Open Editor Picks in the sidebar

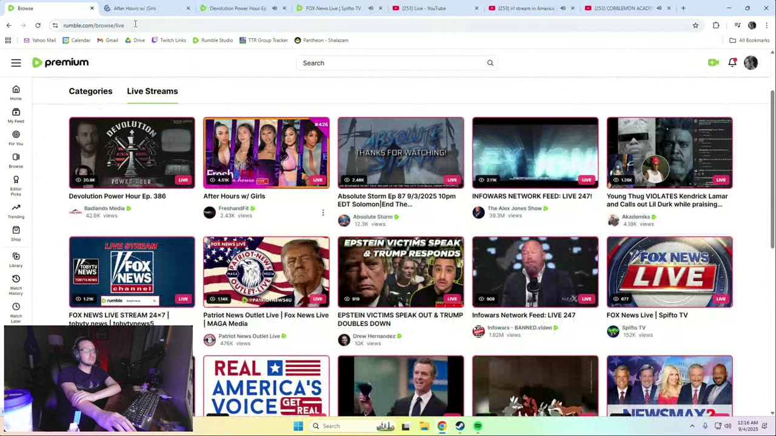(16, 185)
